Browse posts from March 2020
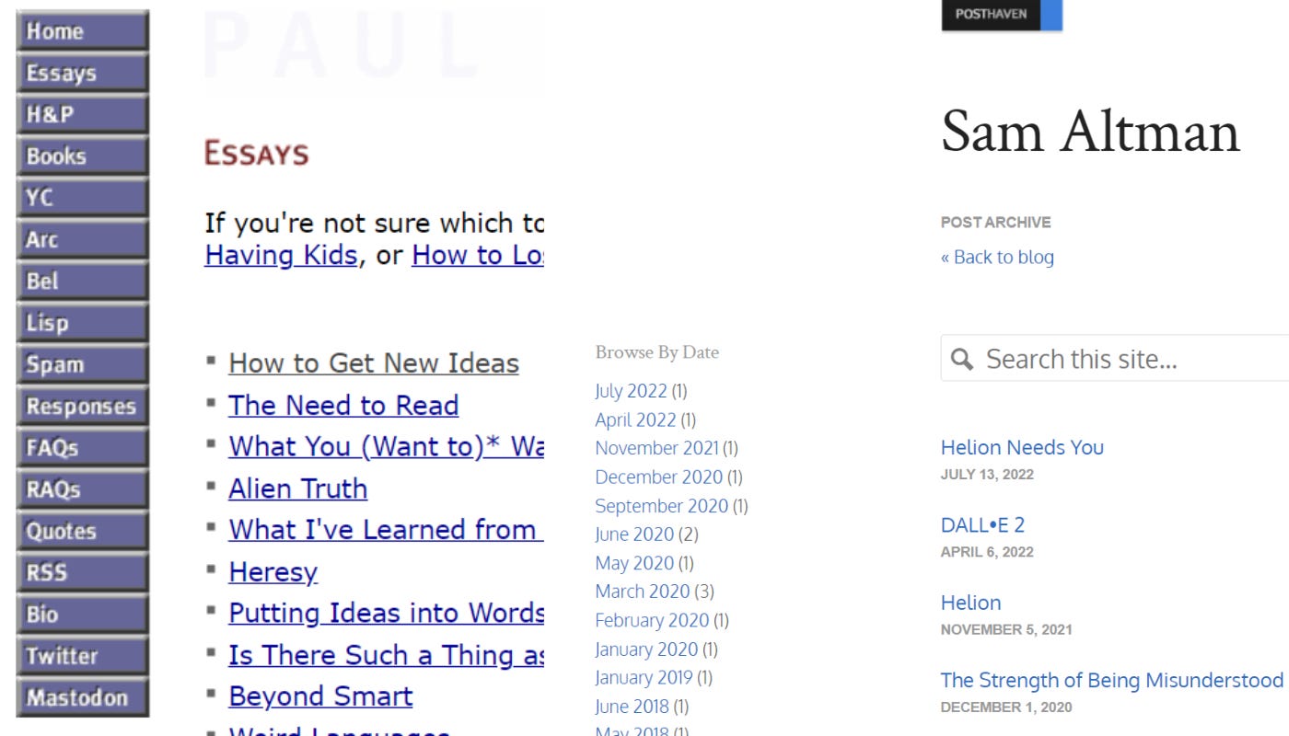This screenshot has height=736, width=1289. click(x=643, y=592)
